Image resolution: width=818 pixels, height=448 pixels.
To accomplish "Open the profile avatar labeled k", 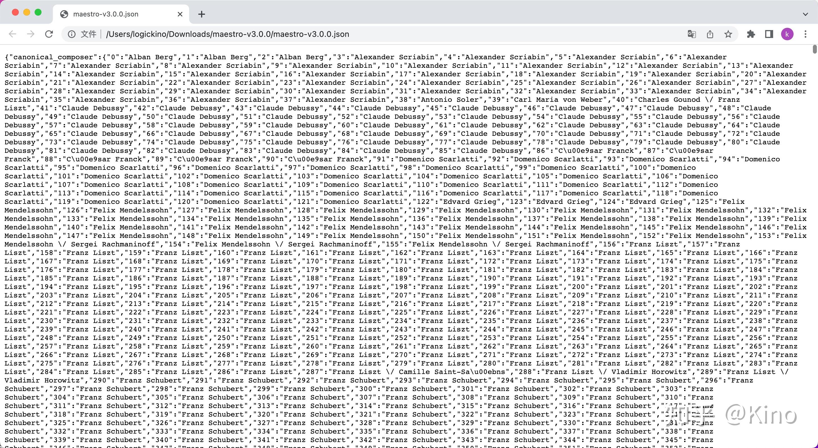I will tap(787, 34).
